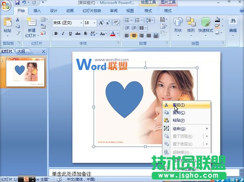Viewport: 244px width, 182px height.
Task: Toggle strikethrough abc formatting
Action: (x=78, y=33)
